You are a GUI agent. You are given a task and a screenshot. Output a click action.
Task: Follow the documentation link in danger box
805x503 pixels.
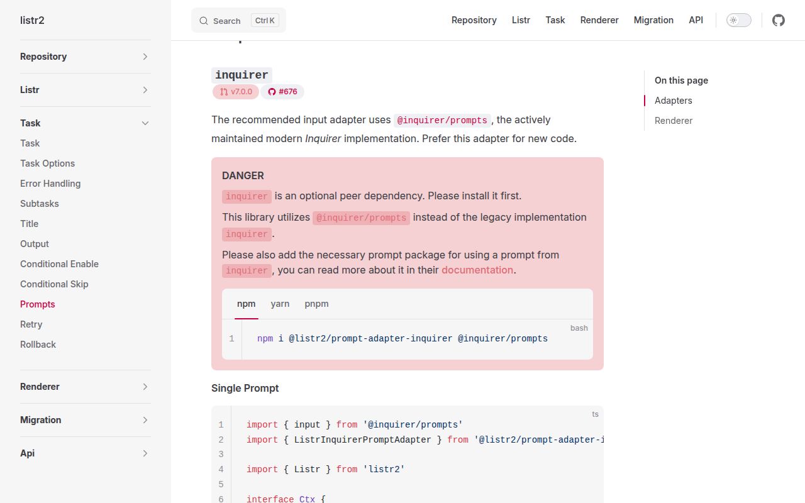[477, 270]
